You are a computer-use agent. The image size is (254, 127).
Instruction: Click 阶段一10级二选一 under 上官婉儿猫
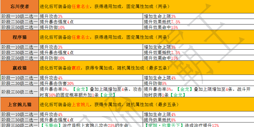tap(19, 114)
